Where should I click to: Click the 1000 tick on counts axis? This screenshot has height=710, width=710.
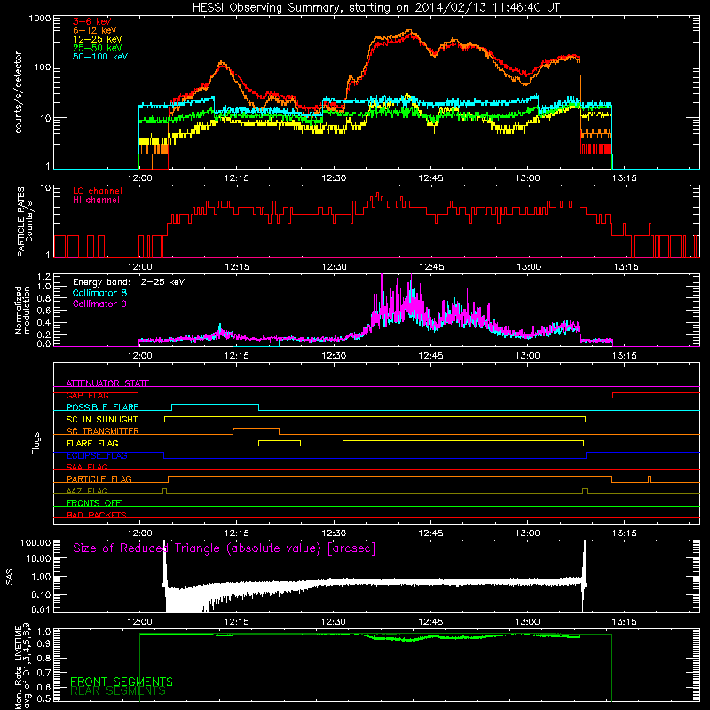click(40, 19)
